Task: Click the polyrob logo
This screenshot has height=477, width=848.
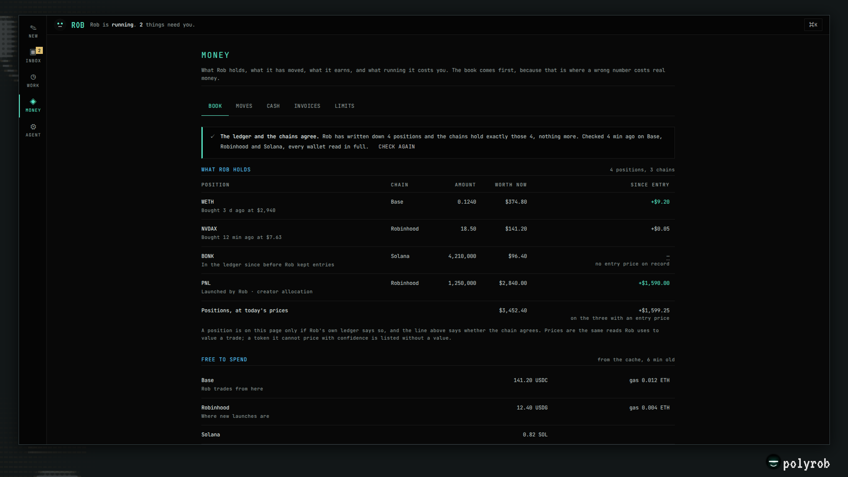Action: pos(798,463)
